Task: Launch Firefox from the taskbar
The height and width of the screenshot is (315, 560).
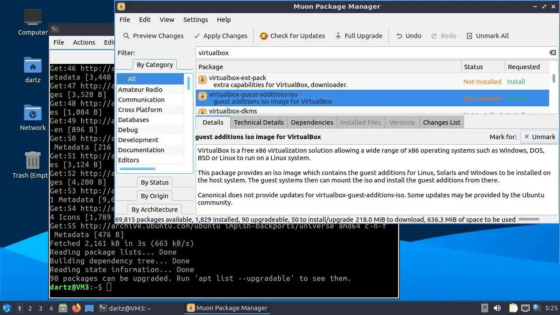Action: 77,308
